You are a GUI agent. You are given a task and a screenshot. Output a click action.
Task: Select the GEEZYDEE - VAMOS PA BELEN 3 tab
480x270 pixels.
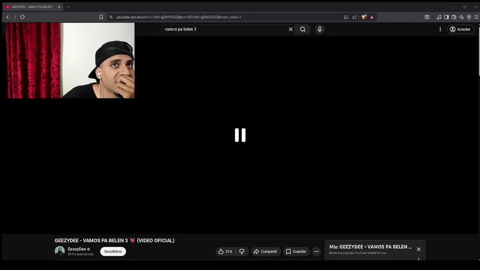(x=33, y=7)
